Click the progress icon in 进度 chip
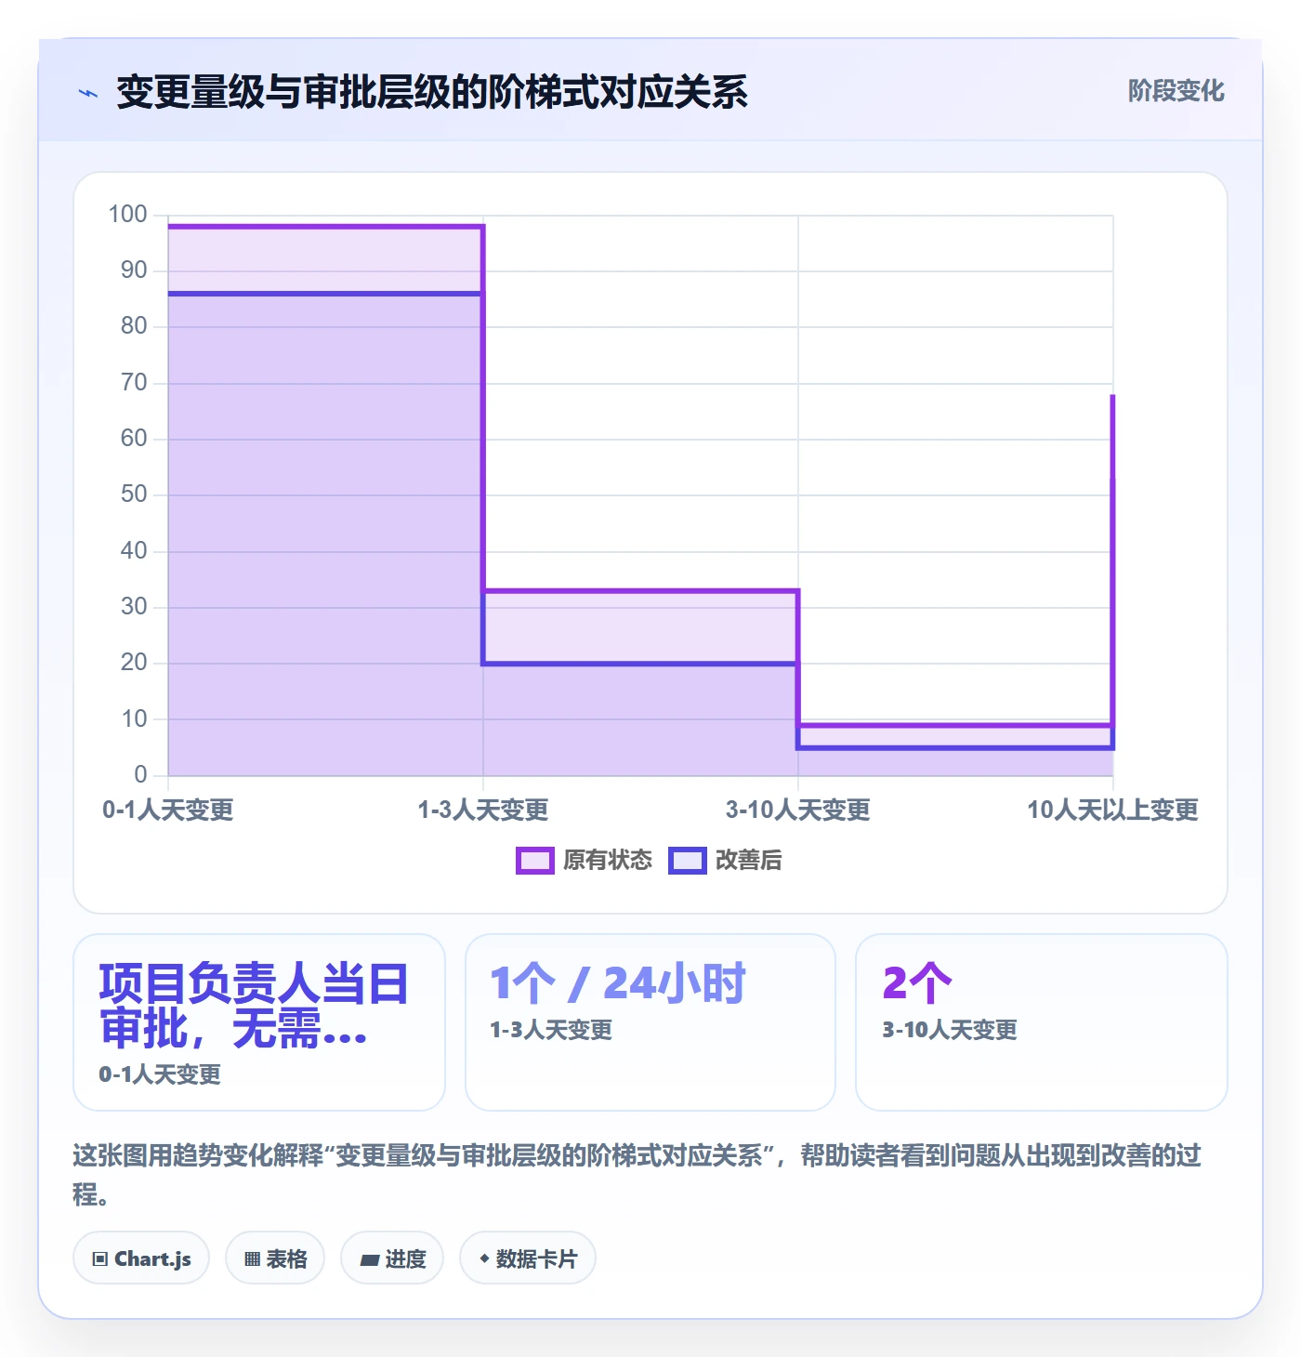Image resolution: width=1301 pixels, height=1357 pixels. (370, 1259)
